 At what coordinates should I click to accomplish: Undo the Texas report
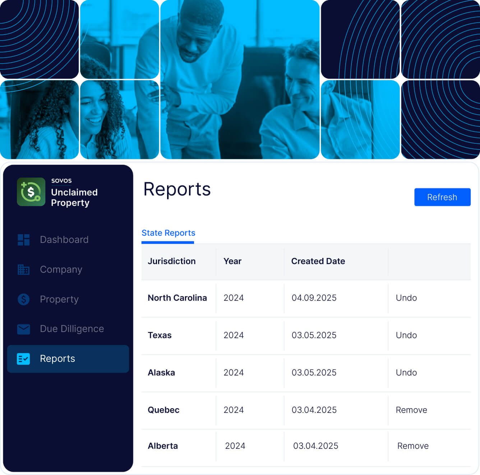click(x=406, y=335)
